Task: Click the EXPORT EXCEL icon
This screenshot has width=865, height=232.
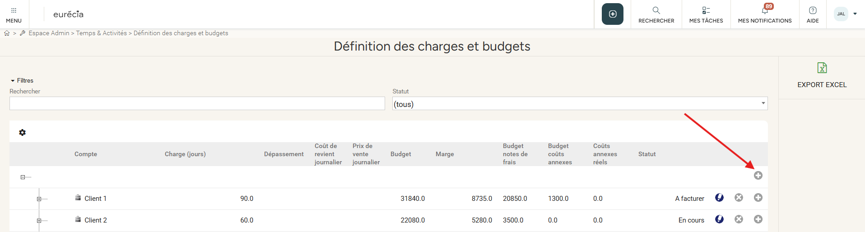Action: coord(822,68)
